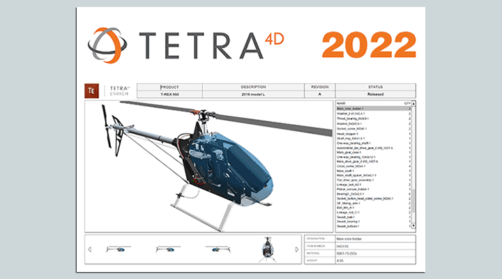Click the red TE Enrich icon
This screenshot has height=279, width=502.
91,91
